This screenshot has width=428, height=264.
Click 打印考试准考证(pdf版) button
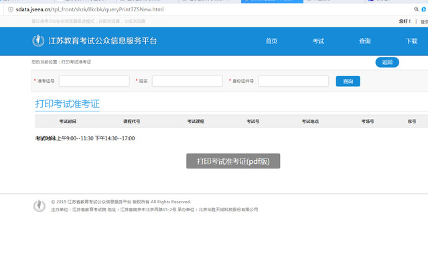pyautogui.click(x=233, y=161)
